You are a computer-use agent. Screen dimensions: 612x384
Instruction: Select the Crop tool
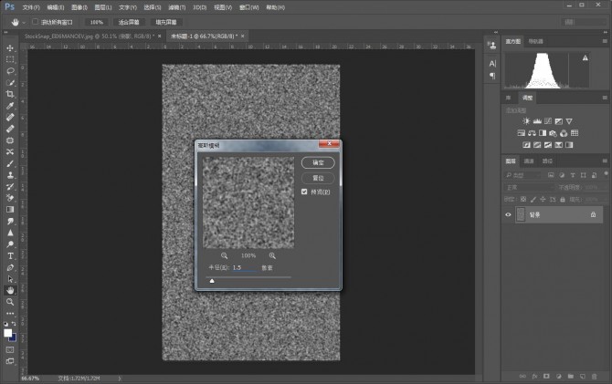pyautogui.click(x=10, y=94)
